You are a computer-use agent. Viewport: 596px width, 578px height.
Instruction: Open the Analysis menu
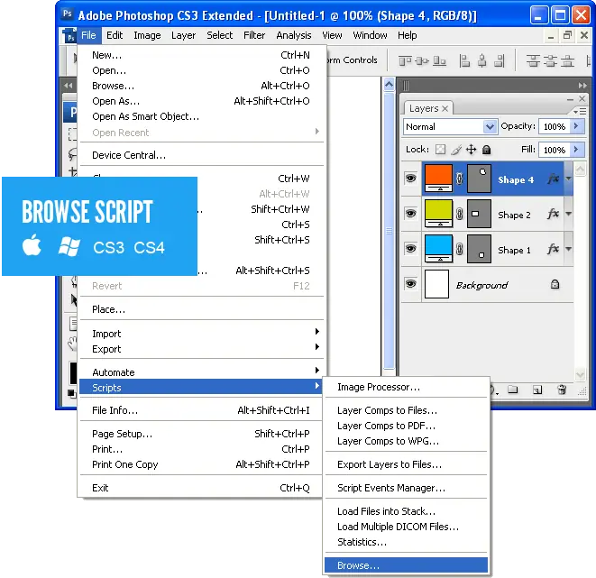pyautogui.click(x=293, y=35)
